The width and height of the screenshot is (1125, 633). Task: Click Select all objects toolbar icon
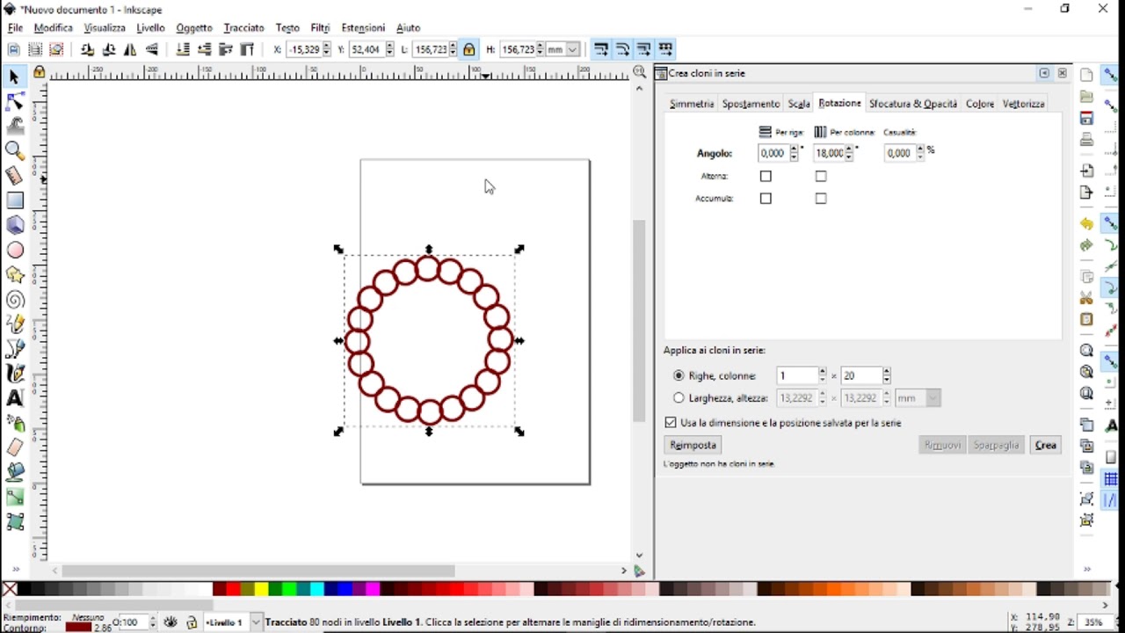coord(14,49)
